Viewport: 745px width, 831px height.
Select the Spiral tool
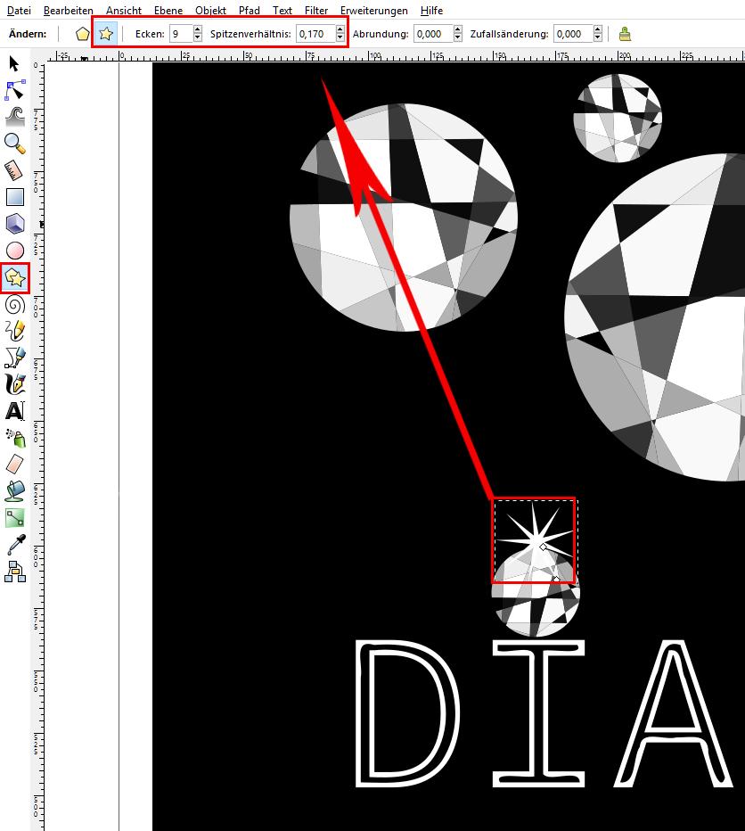pyautogui.click(x=15, y=305)
